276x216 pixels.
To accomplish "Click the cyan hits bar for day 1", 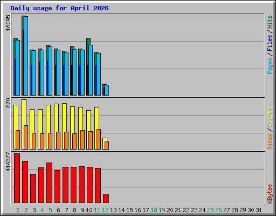I will [18, 67].
